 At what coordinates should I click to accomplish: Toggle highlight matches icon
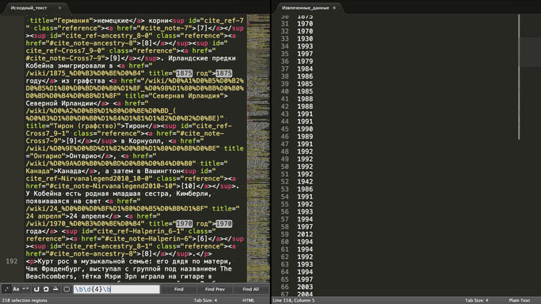56,290
